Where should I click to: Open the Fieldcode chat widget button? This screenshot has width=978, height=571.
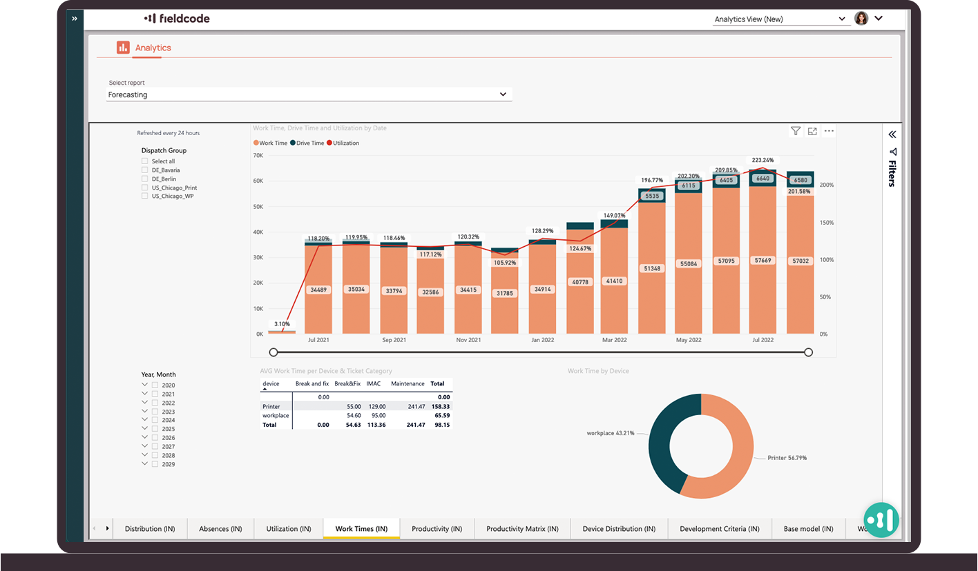pyautogui.click(x=881, y=520)
